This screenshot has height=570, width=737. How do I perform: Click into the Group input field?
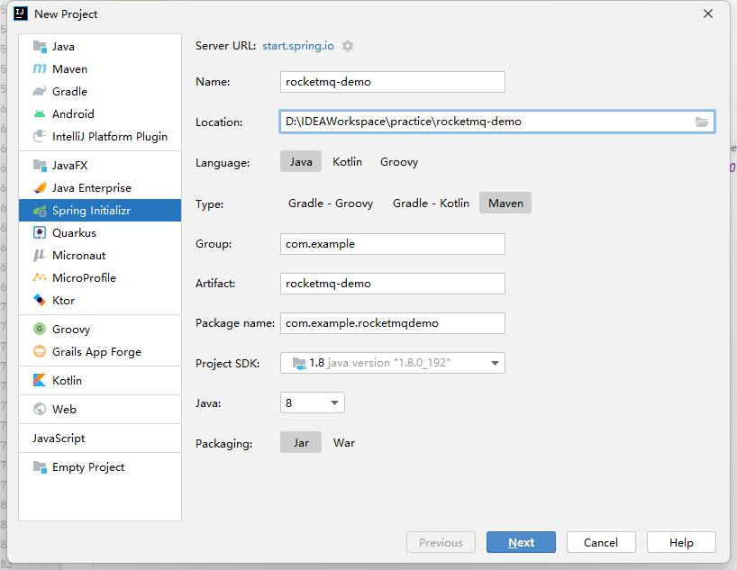393,244
